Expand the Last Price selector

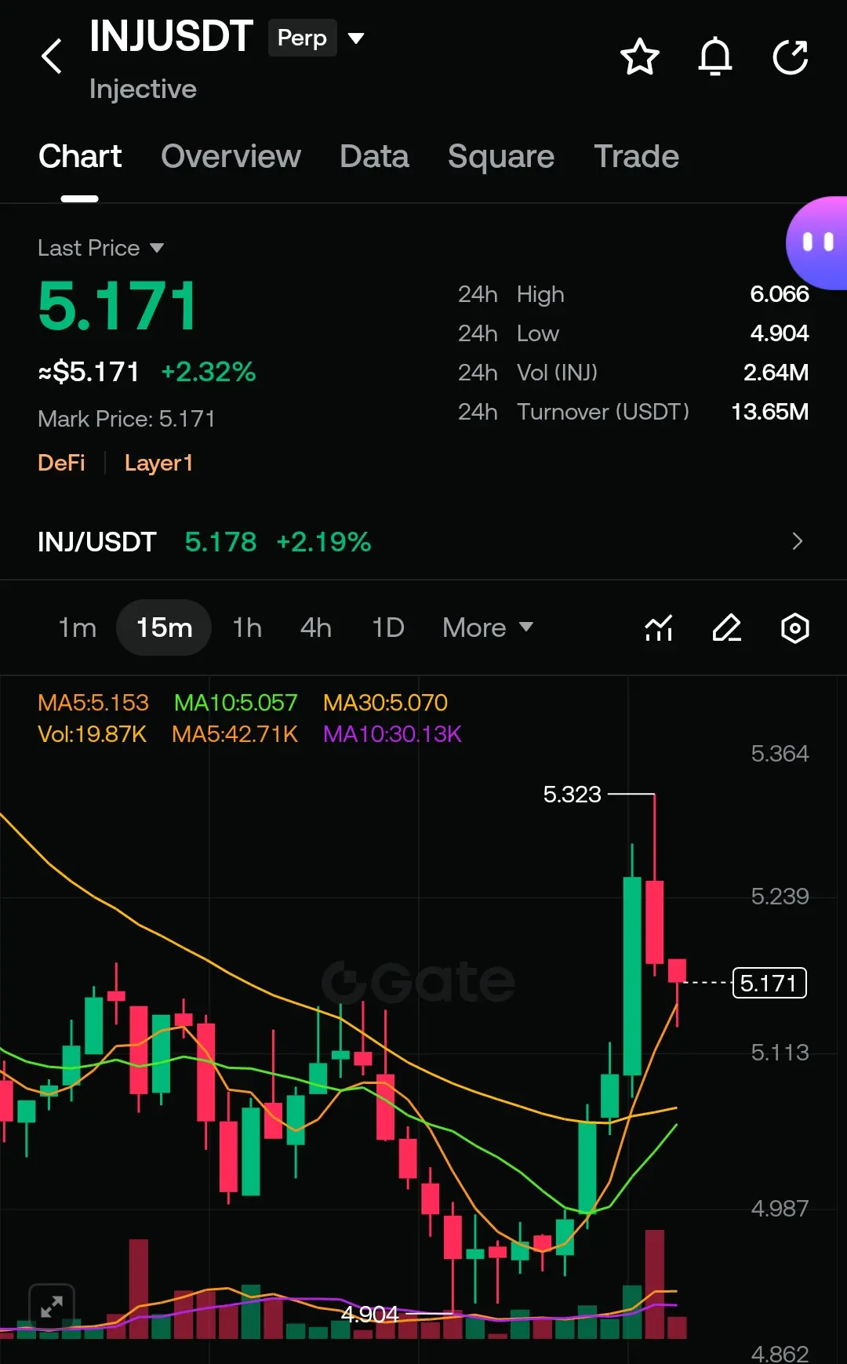(x=101, y=248)
